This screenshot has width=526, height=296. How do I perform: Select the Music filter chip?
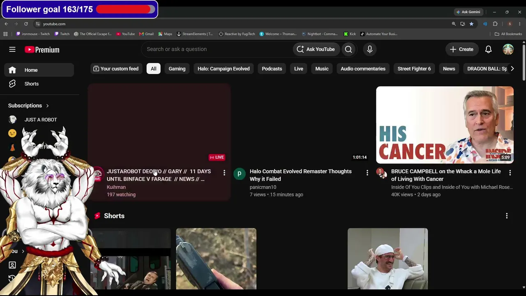322,69
